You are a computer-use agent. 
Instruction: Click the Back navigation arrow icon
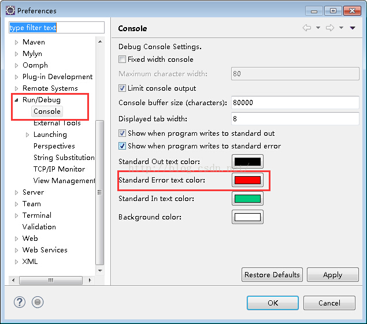(307, 28)
